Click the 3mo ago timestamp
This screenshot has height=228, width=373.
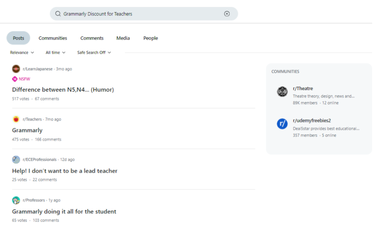pos(64,69)
